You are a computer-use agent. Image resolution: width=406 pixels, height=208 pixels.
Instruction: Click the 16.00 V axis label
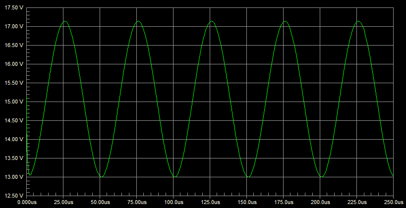14,64
